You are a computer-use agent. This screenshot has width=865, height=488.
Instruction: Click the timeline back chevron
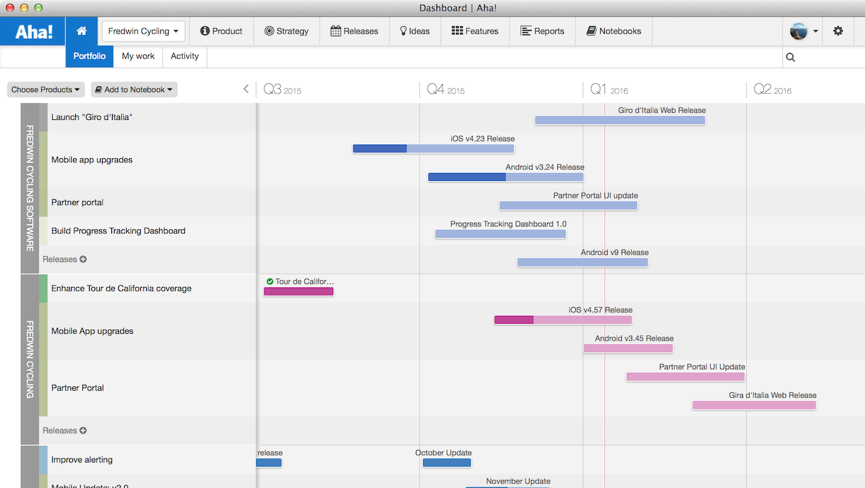tap(246, 88)
